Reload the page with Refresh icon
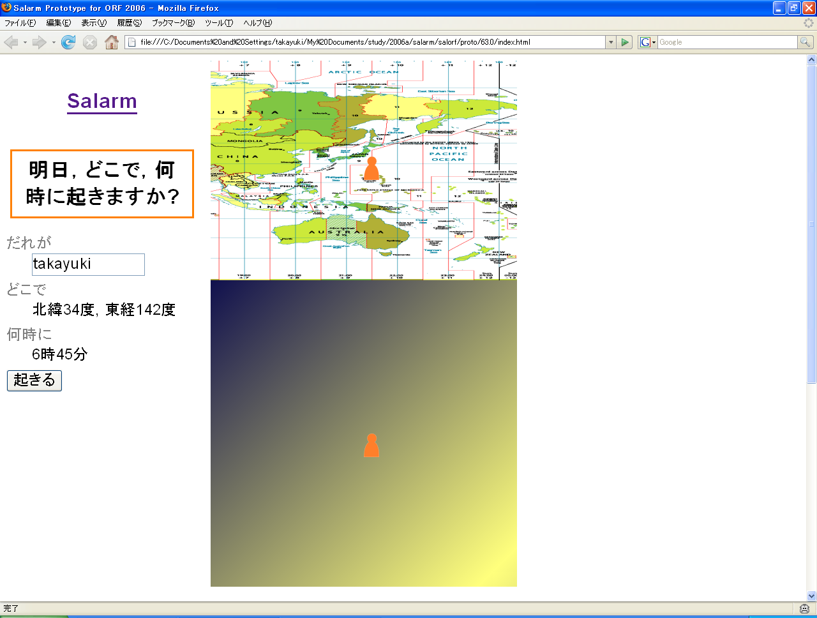 (68, 42)
